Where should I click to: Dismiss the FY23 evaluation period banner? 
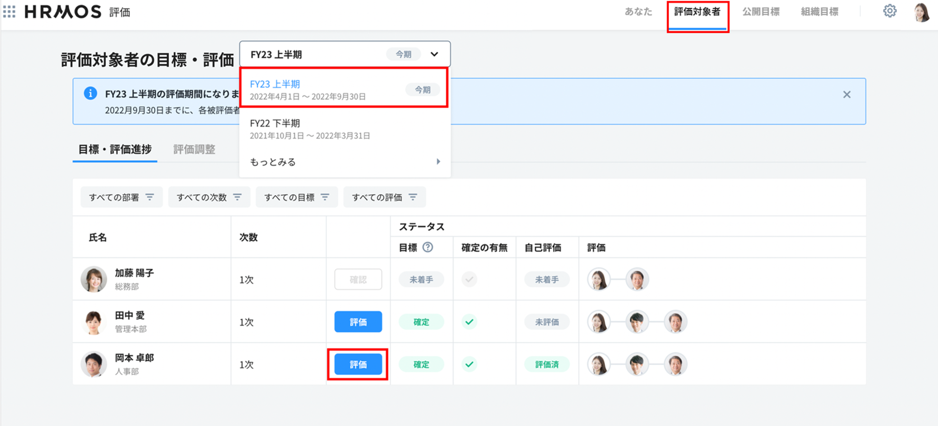pos(846,94)
